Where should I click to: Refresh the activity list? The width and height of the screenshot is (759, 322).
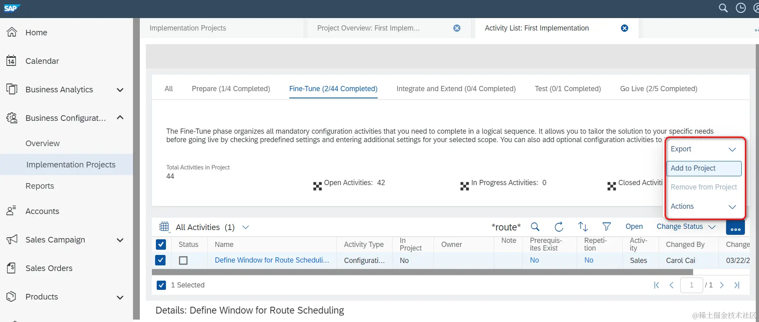559,227
